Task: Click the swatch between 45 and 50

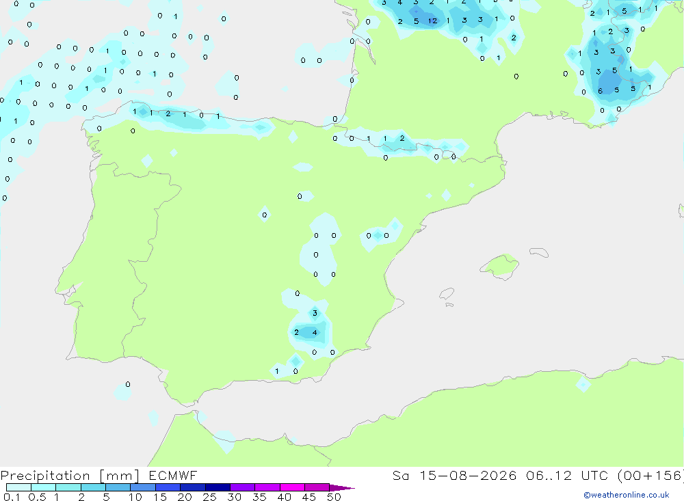Action: point(317,487)
